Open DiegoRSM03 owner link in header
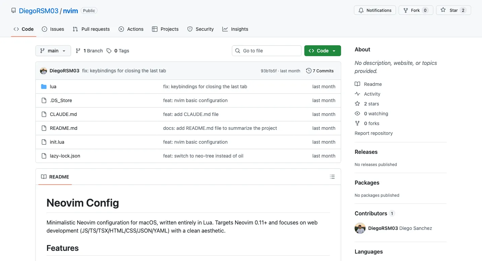 click(x=39, y=11)
